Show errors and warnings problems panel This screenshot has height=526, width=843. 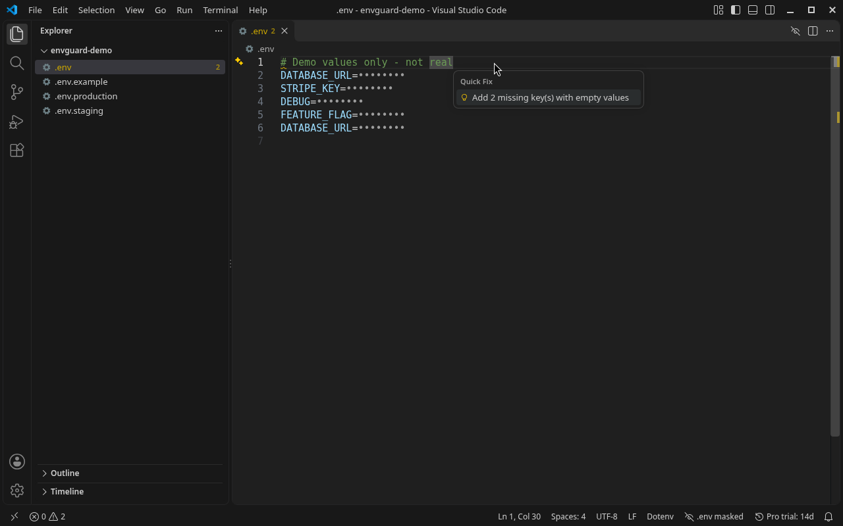point(47,517)
